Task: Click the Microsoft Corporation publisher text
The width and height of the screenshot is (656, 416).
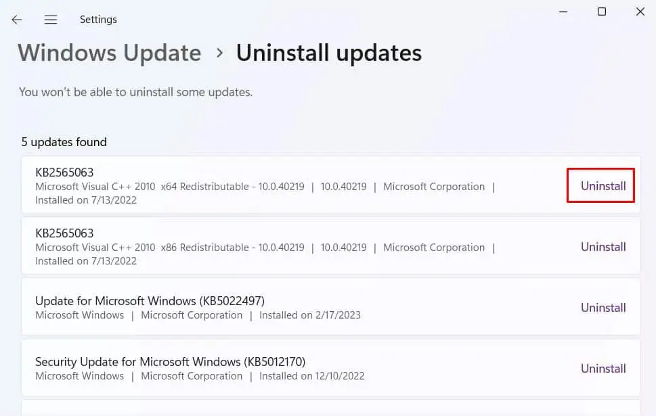Action: click(x=434, y=186)
